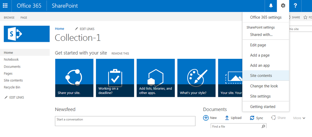Click the SharePoint header link
The image size is (312, 137).
(x=65, y=6)
